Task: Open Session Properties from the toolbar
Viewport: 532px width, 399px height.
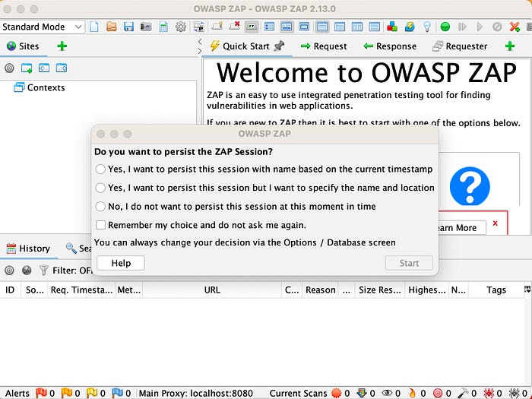Action: point(163,27)
